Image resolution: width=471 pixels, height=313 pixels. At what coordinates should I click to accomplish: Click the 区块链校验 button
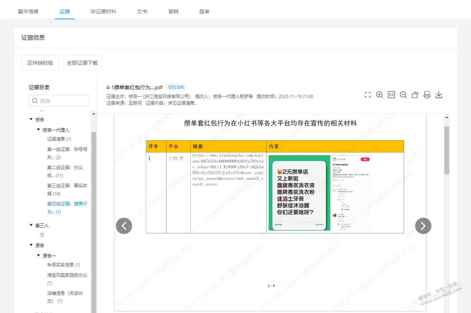40,63
